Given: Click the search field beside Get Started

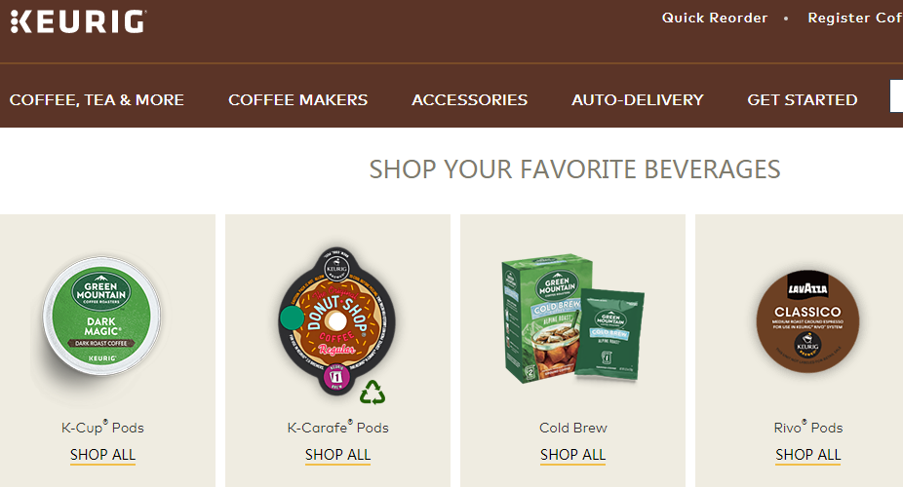Looking at the screenshot, I should pyautogui.click(x=896, y=95).
